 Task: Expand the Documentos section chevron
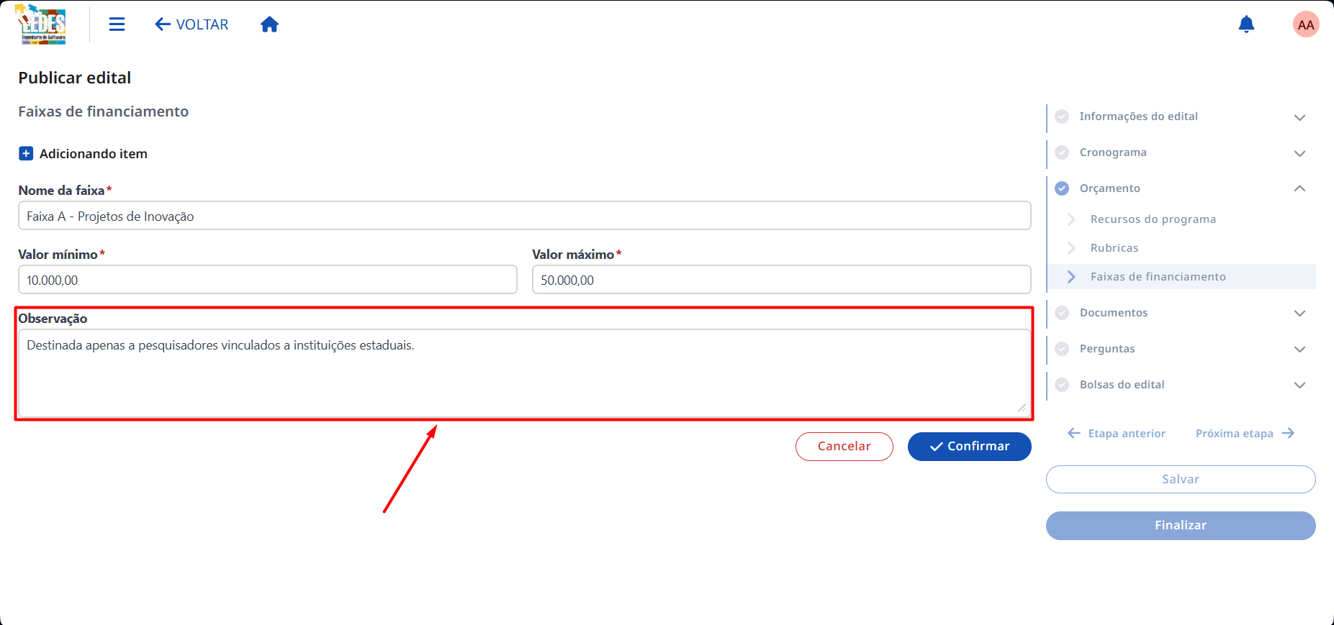[1299, 314]
